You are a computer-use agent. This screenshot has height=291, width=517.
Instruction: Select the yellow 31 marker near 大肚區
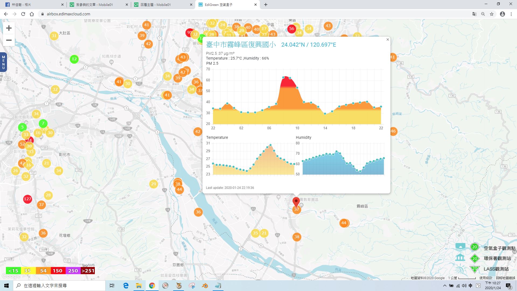pos(54,36)
